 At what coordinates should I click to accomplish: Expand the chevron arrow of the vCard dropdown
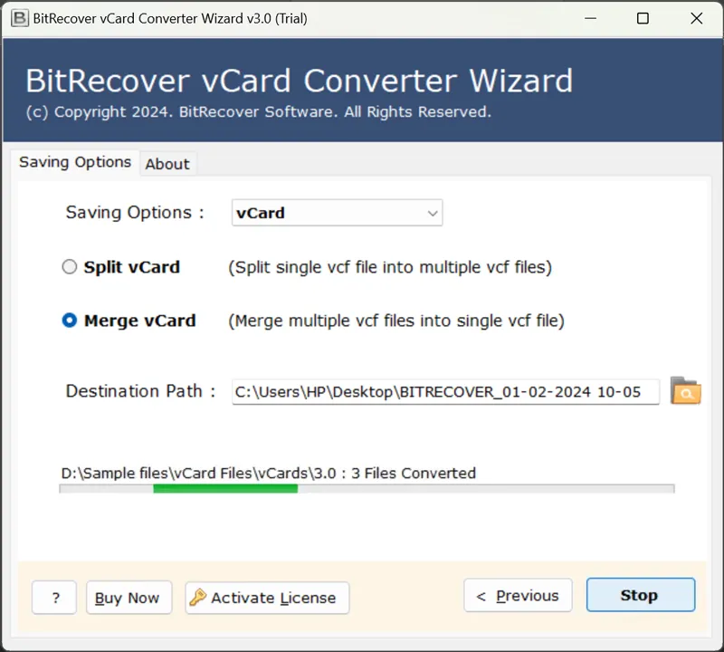click(432, 213)
